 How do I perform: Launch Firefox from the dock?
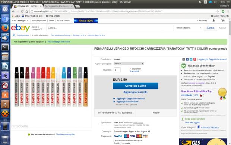(5, 28)
